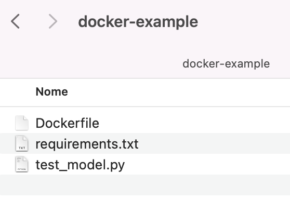Go back with the left chevron
Image resolution: width=290 pixels, height=213 pixels.
point(16,21)
